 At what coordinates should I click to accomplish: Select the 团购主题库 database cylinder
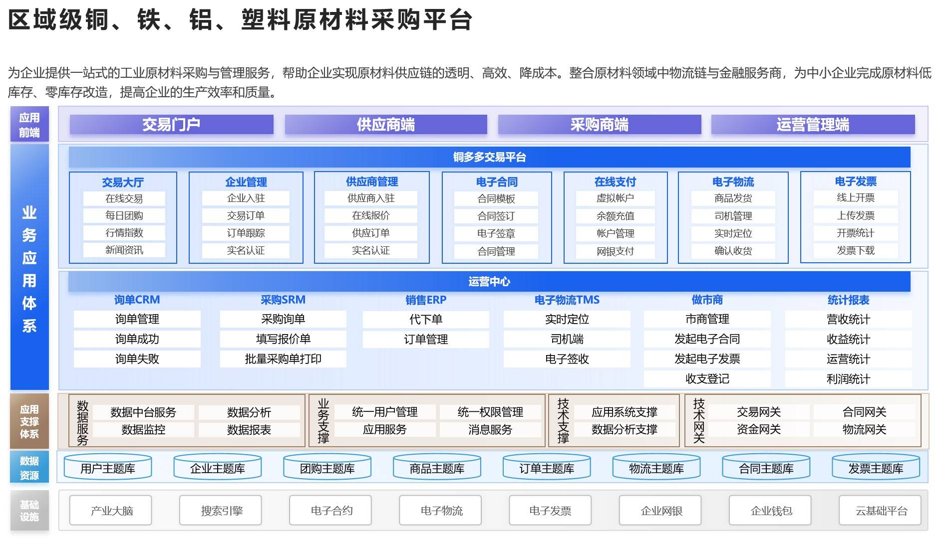point(327,468)
